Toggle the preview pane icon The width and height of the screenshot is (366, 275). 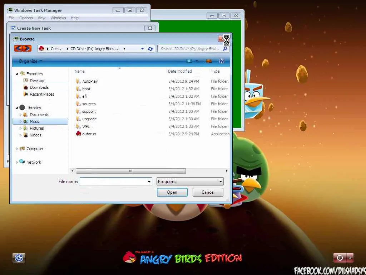(209, 61)
